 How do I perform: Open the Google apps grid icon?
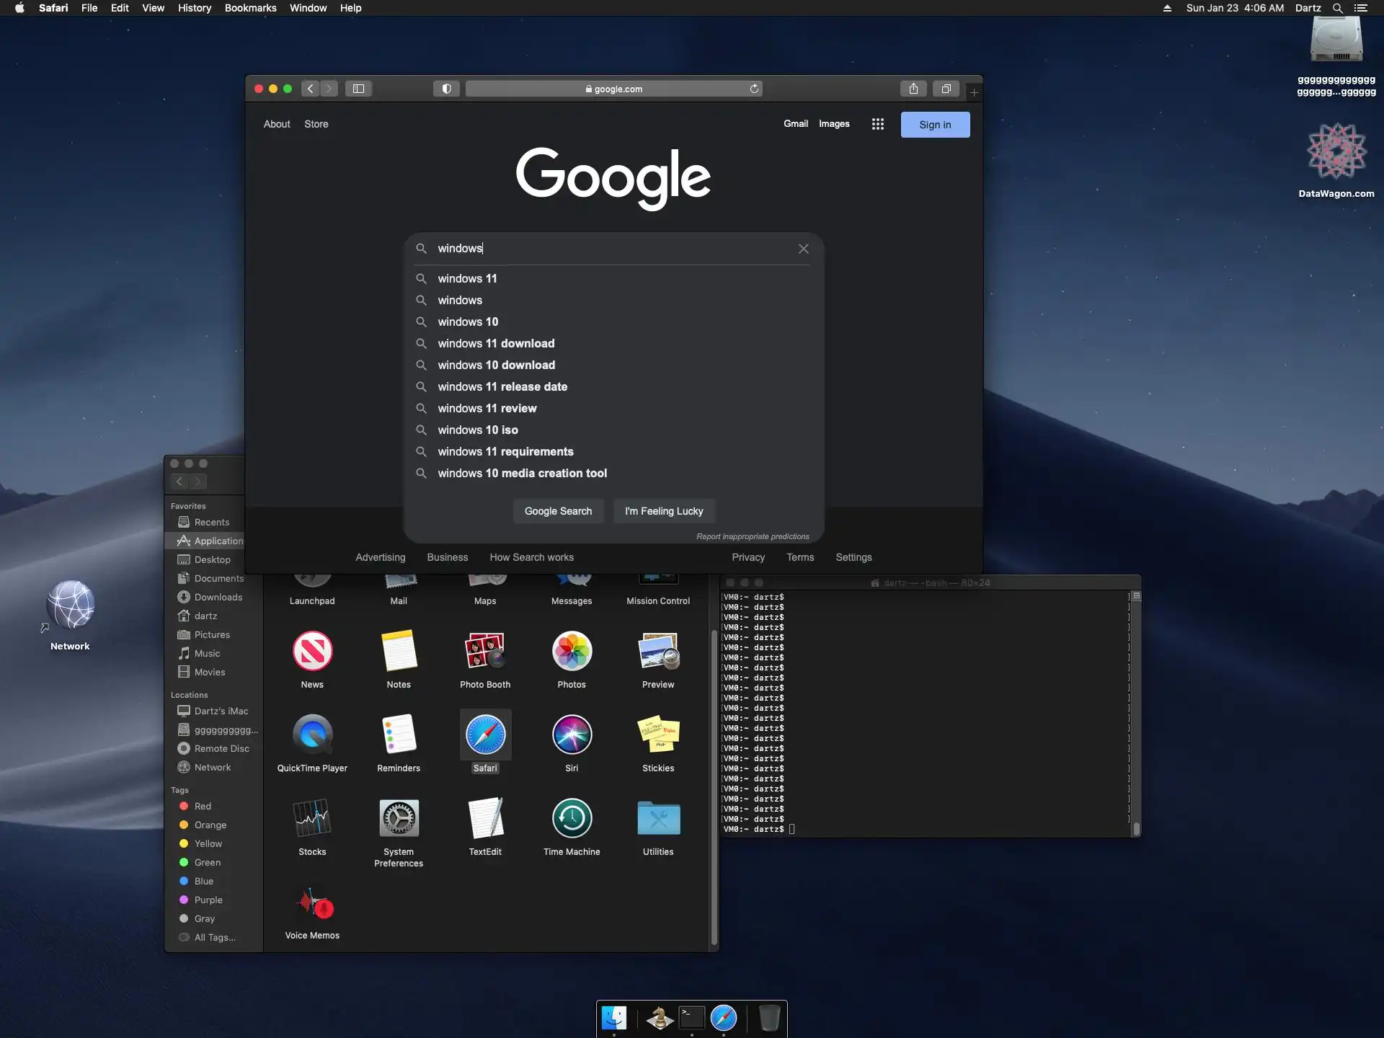pos(877,124)
